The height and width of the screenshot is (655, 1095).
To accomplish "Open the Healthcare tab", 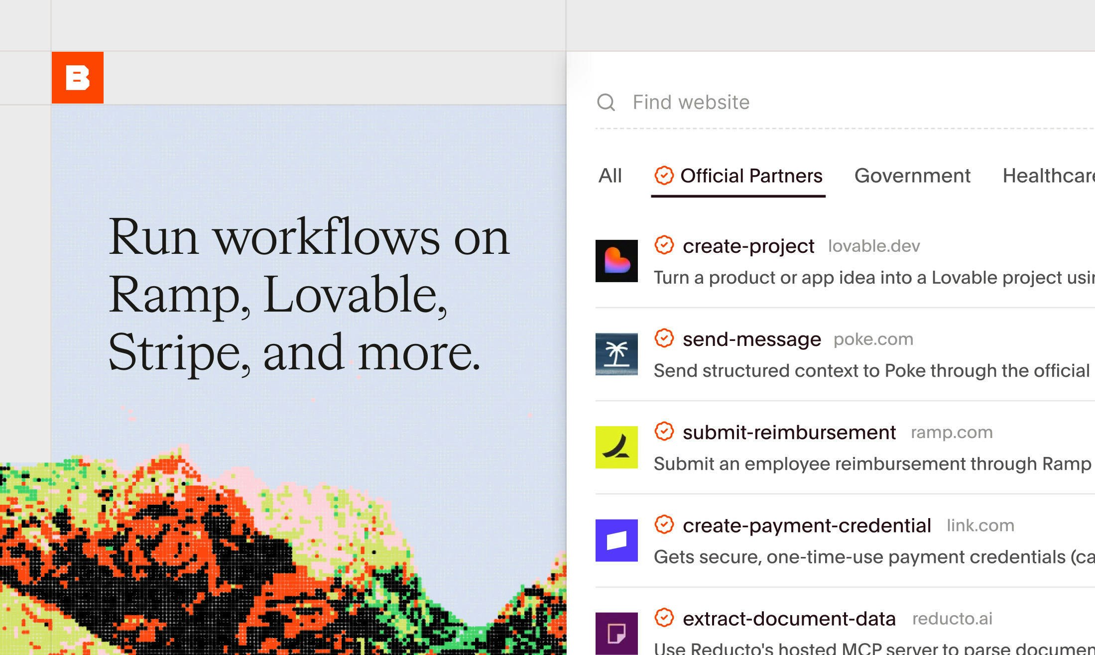I will tap(1049, 176).
